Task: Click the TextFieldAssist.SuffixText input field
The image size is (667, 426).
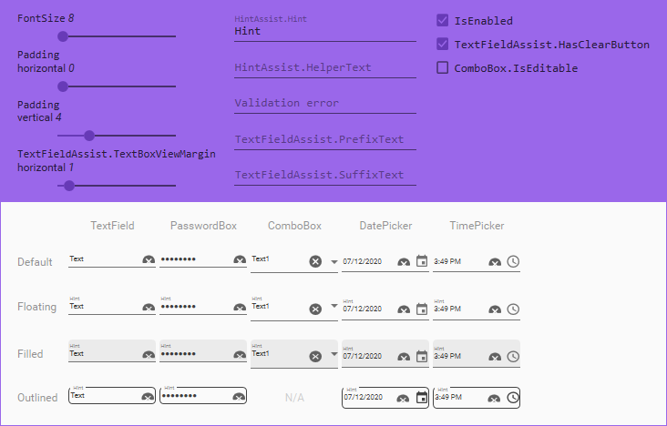Action: [325, 175]
